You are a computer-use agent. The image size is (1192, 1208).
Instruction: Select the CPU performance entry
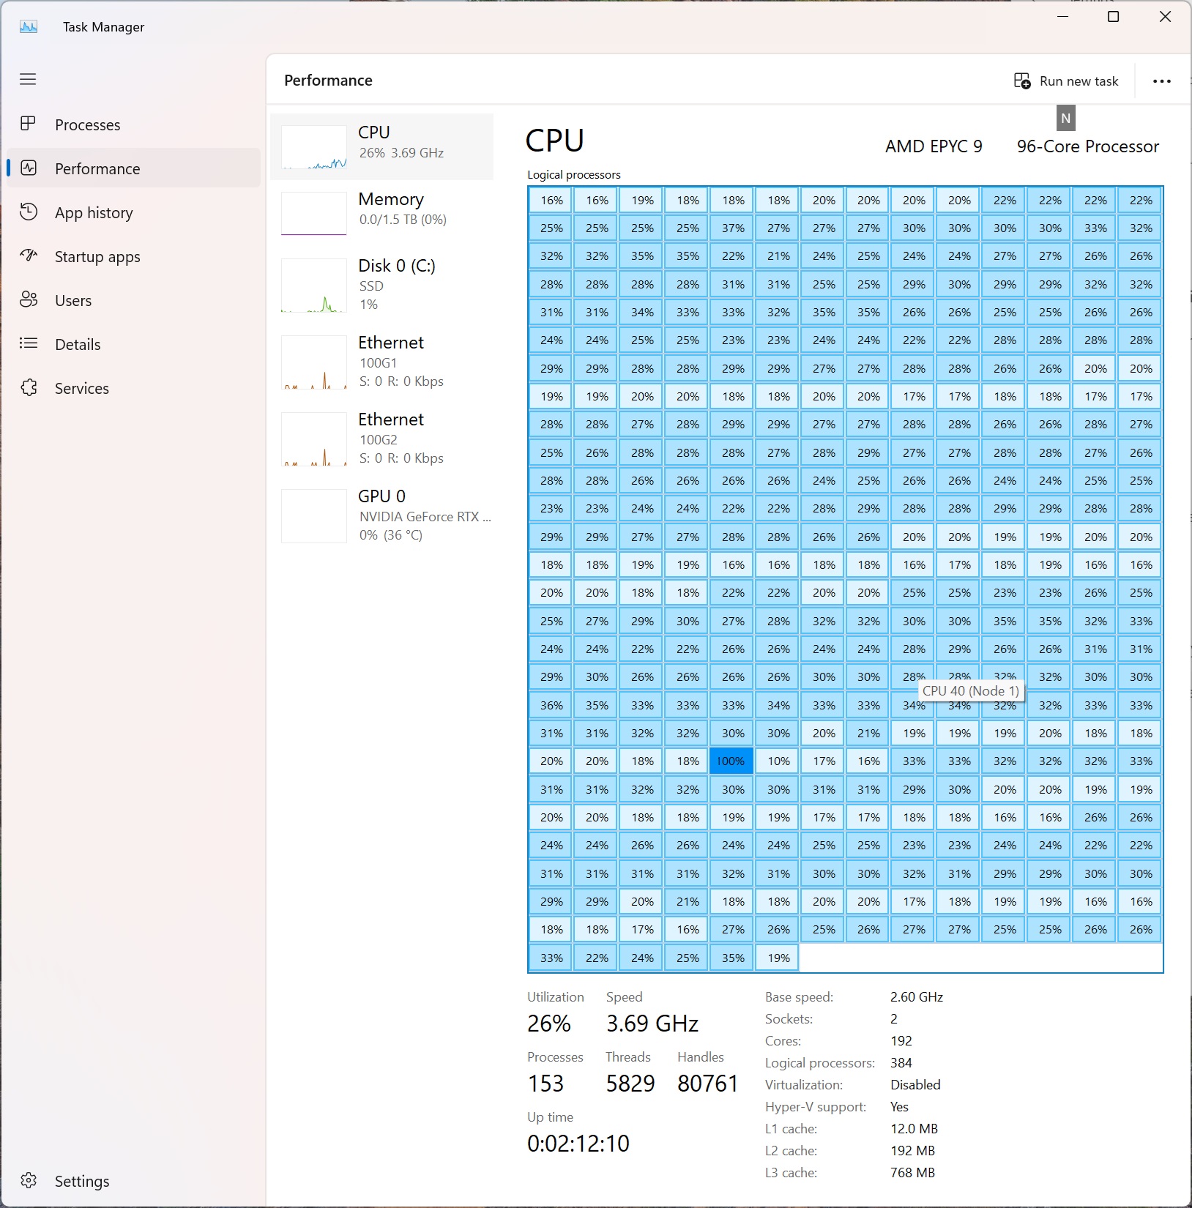click(x=381, y=146)
